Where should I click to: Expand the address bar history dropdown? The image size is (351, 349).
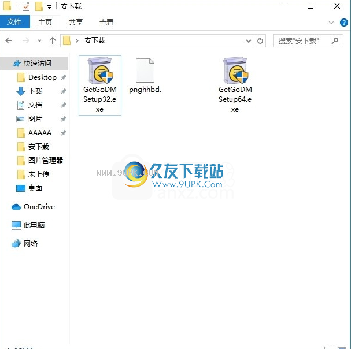click(x=249, y=41)
